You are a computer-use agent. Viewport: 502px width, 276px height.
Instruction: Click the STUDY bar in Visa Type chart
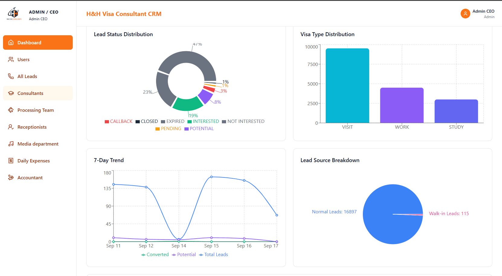pyautogui.click(x=456, y=111)
